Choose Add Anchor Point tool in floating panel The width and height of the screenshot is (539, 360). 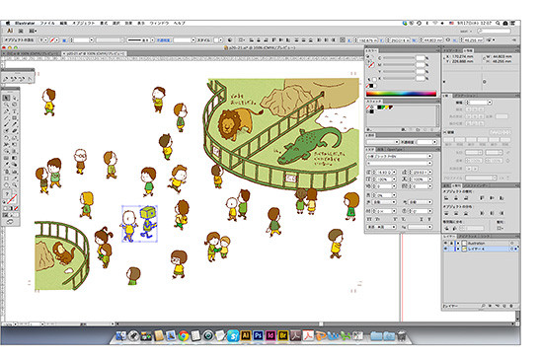(14, 79)
